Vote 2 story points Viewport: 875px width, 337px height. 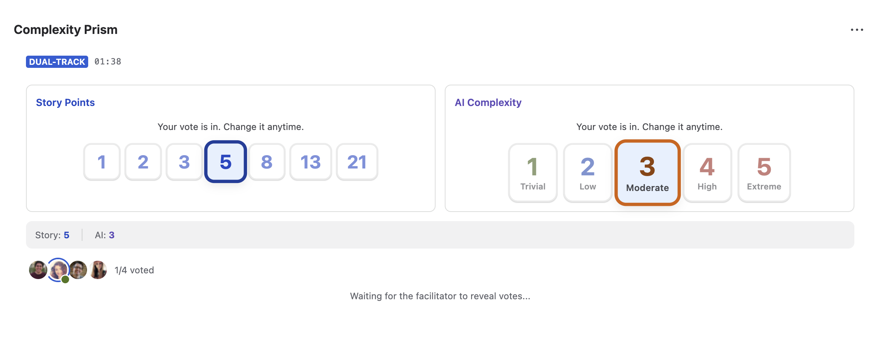(x=143, y=162)
